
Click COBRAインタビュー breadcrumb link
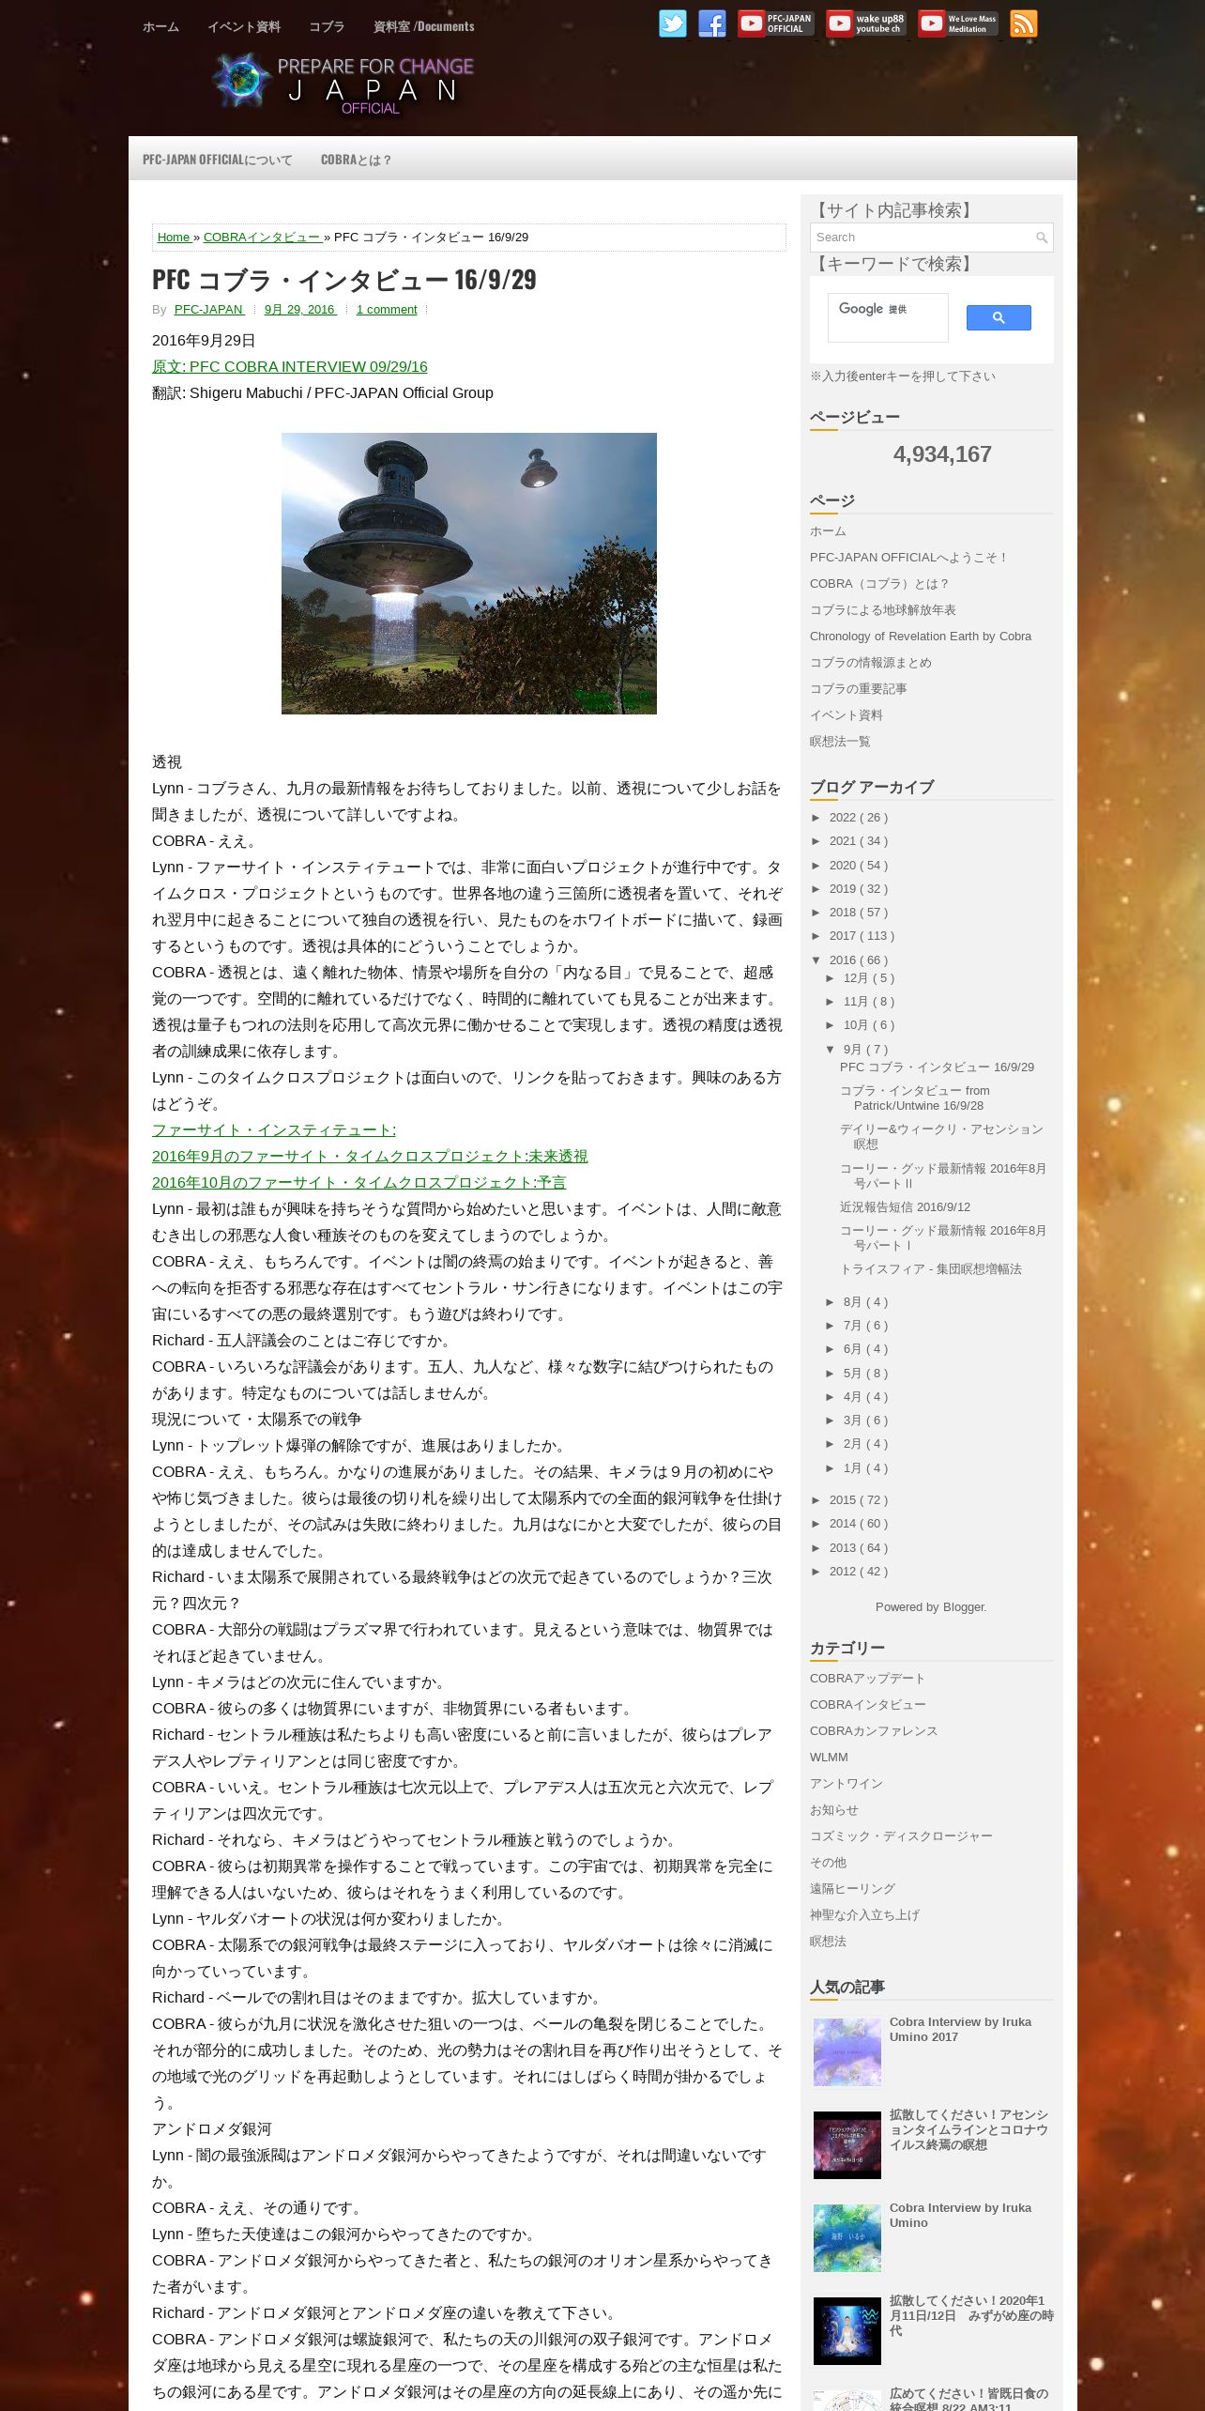[x=262, y=238]
